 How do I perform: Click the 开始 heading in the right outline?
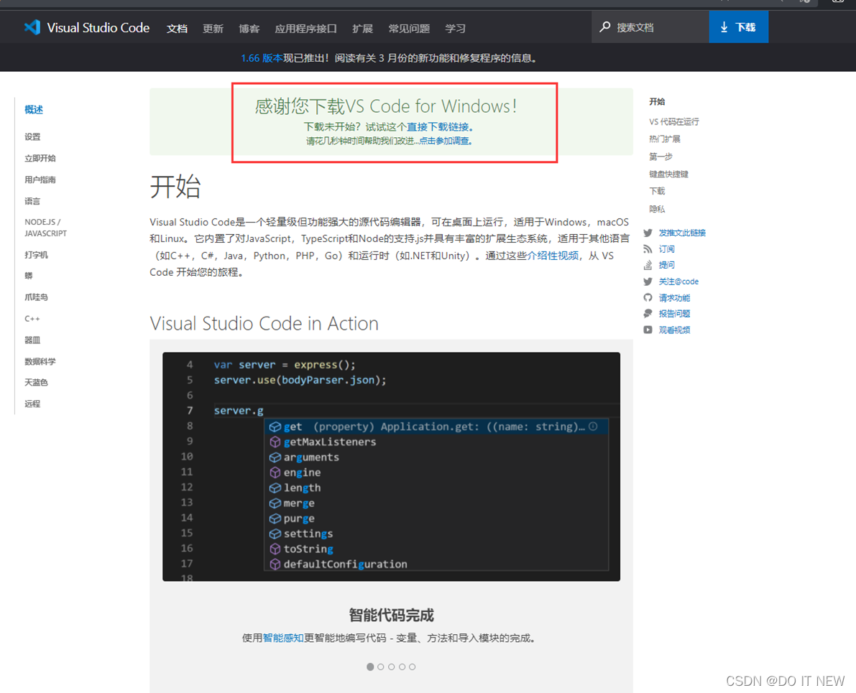pos(657,101)
